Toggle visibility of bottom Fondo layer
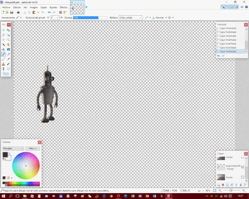The image size is (249, 199). click(x=243, y=177)
